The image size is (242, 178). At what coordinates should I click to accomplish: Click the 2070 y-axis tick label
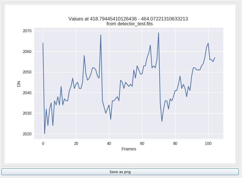[x=27, y=31]
